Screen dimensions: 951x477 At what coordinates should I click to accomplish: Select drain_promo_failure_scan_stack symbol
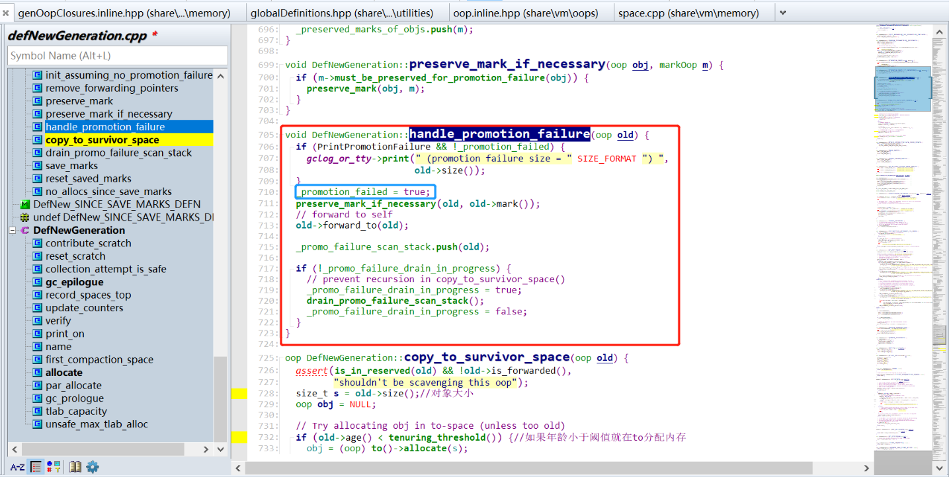[x=118, y=153]
